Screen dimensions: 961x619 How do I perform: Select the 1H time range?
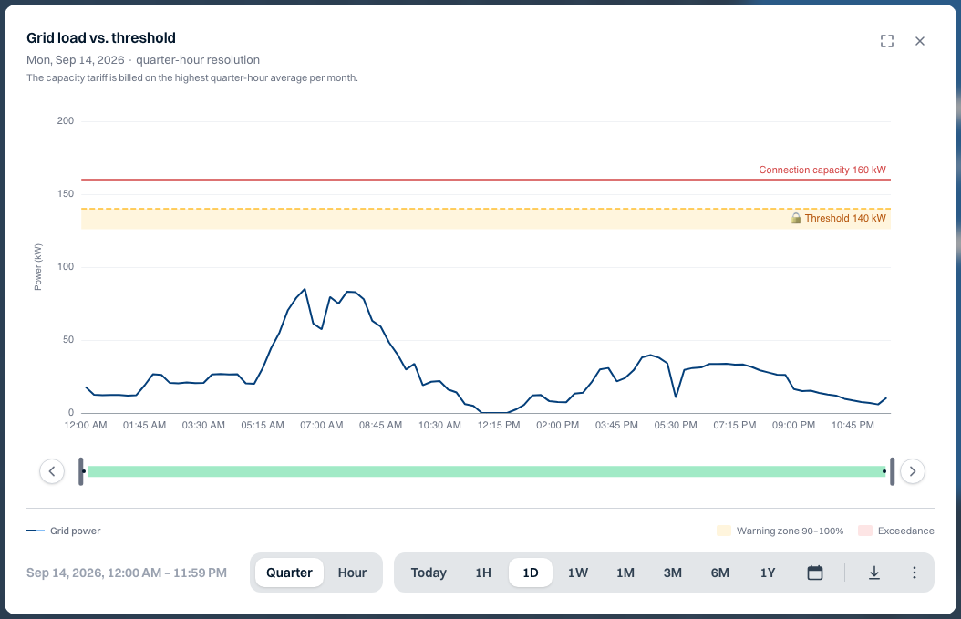(x=483, y=573)
